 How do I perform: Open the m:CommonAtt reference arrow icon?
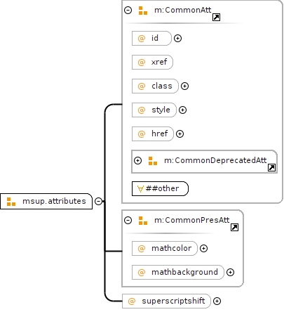[216, 17]
